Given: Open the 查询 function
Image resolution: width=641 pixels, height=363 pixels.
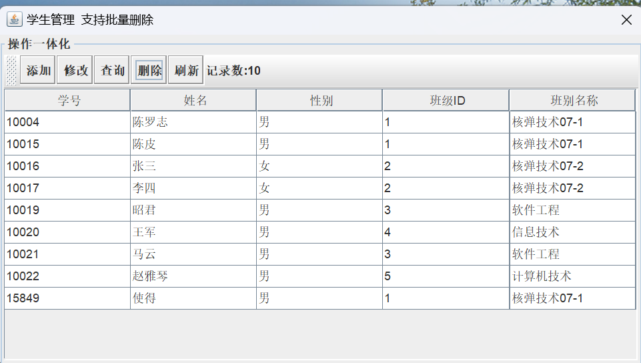Looking at the screenshot, I should coord(111,70).
